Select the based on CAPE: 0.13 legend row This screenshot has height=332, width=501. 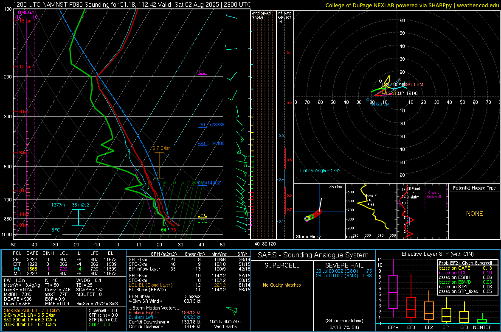[x=465, y=268]
